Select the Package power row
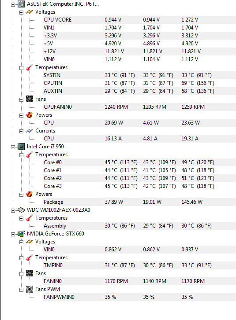The width and height of the screenshot is (236, 320). (139, 202)
